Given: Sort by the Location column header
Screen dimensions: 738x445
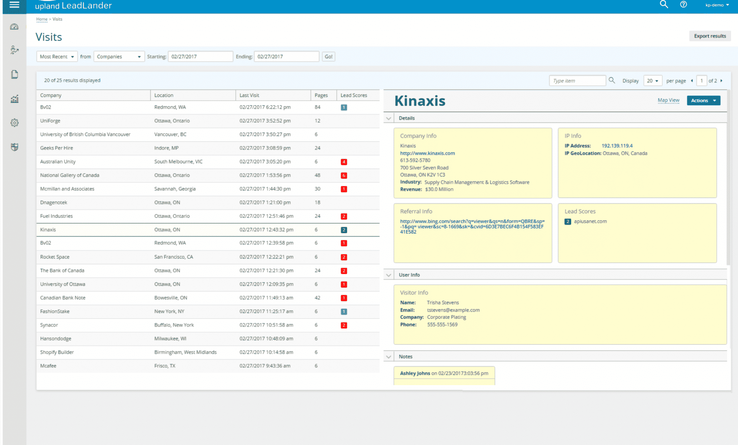Looking at the screenshot, I should tap(193, 95).
